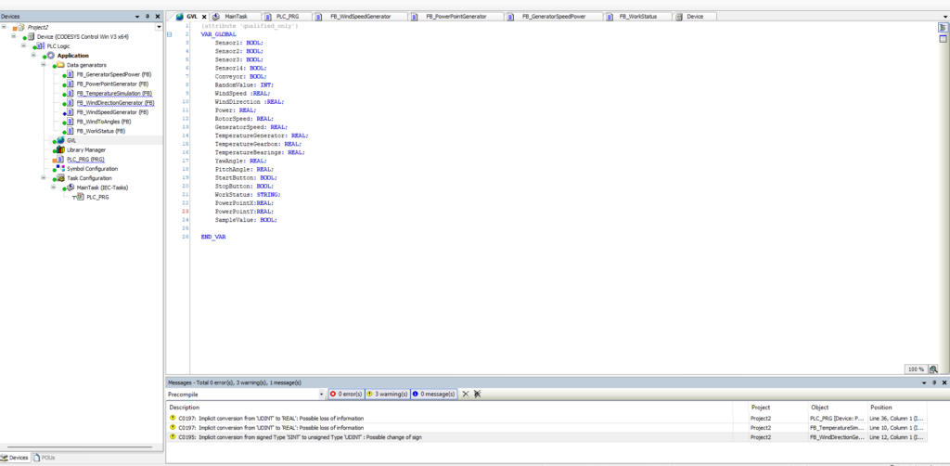The image size is (950, 466).
Task: Click the zoom magnifier icon beside 100 %
Action: [933, 369]
